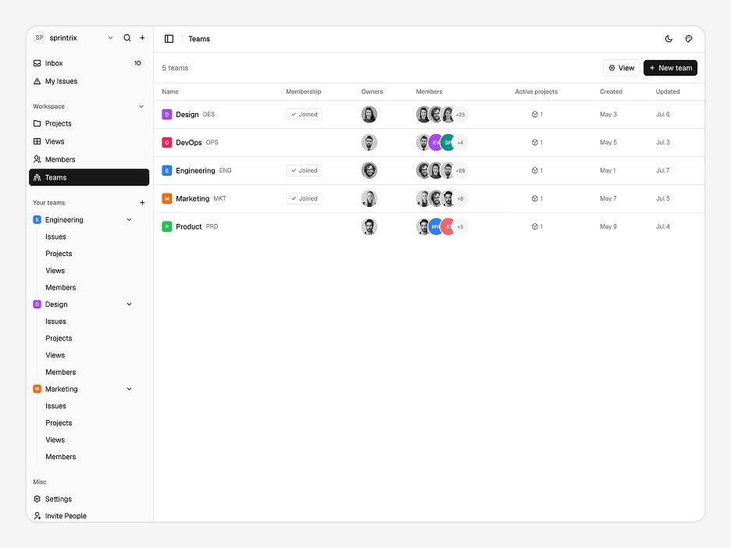Viewport: 731px width, 548px height.
Task: Click the DevOps team owner avatar
Action: (x=369, y=143)
